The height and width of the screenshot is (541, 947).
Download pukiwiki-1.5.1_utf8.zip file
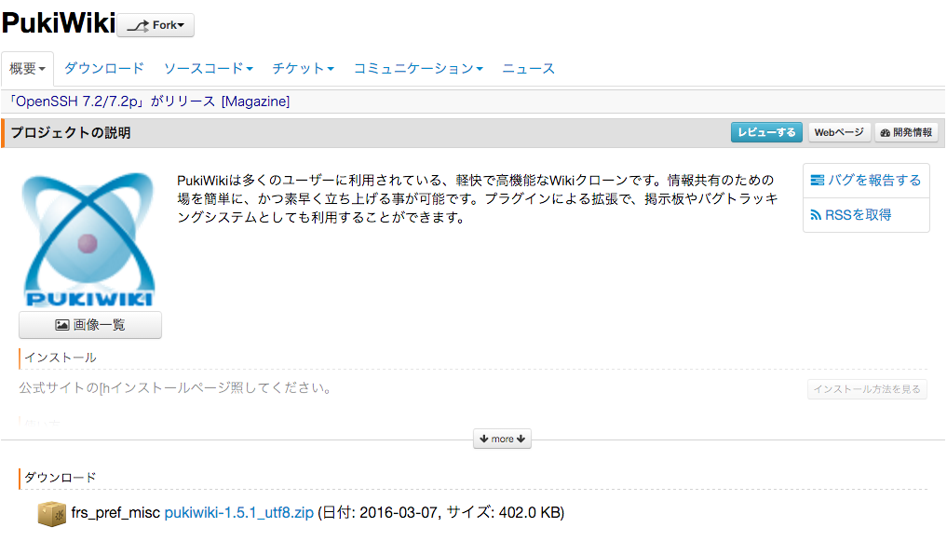(x=239, y=513)
